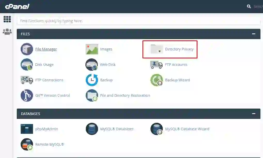The width and height of the screenshot is (263, 158).
Task: Open the Web Disk icon
Action: (x=92, y=65)
